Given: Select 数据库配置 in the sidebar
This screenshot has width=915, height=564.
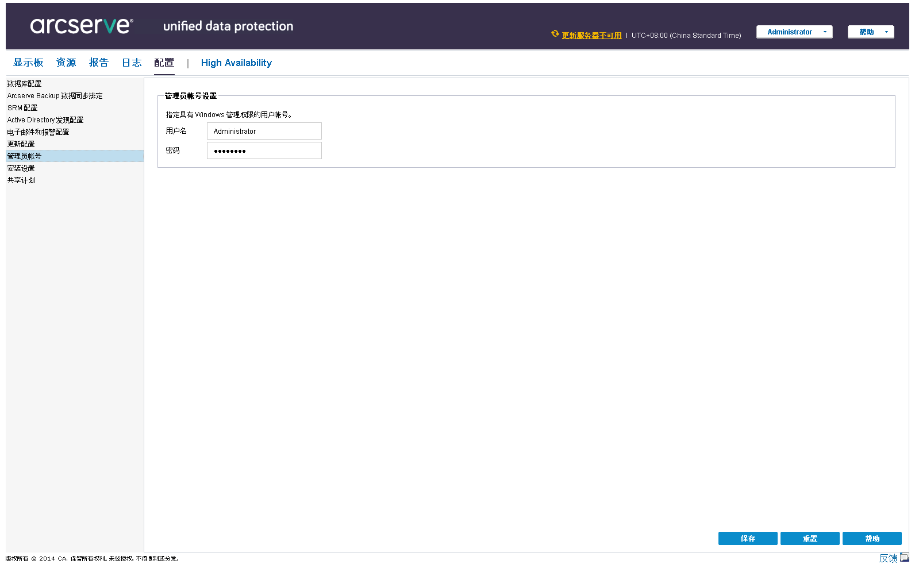Looking at the screenshot, I should 25,84.
